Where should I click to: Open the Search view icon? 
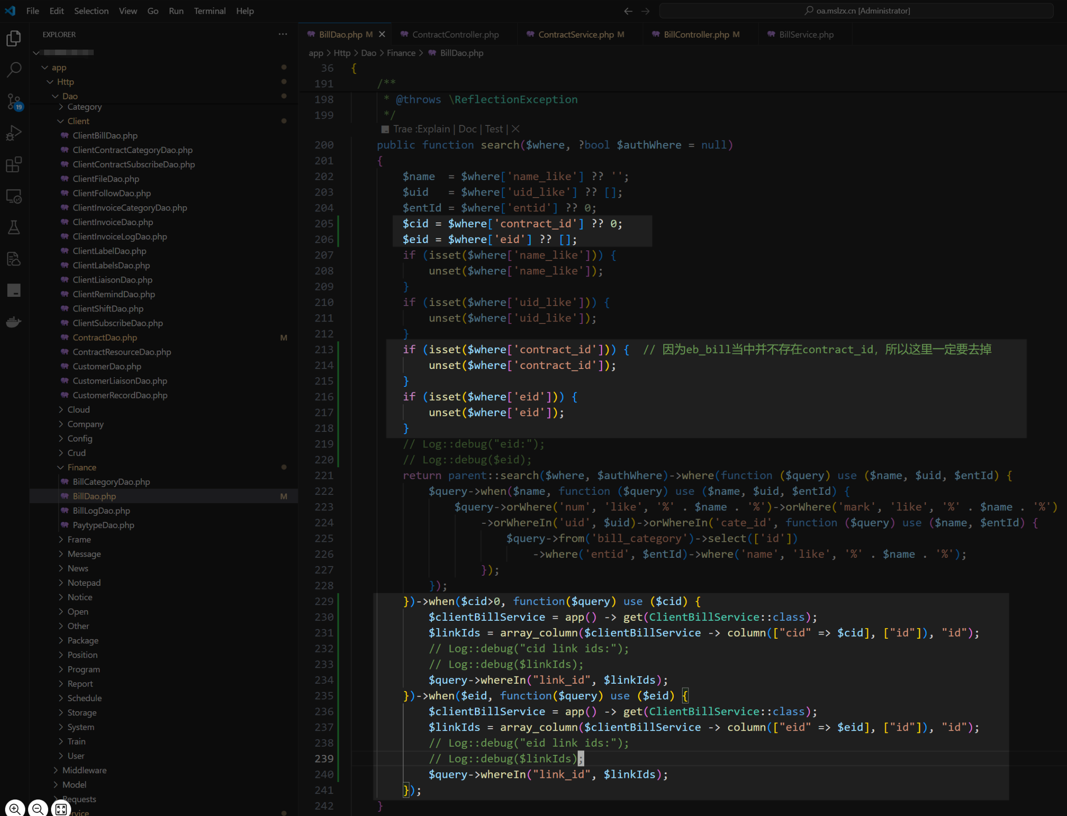14,70
